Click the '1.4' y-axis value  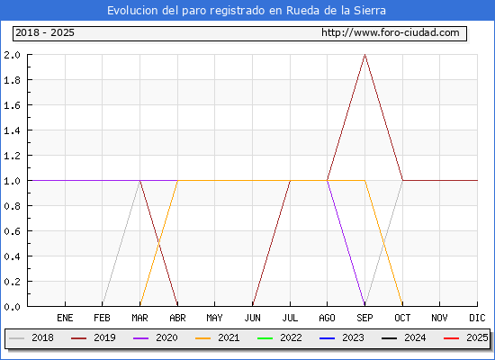pos(12,130)
